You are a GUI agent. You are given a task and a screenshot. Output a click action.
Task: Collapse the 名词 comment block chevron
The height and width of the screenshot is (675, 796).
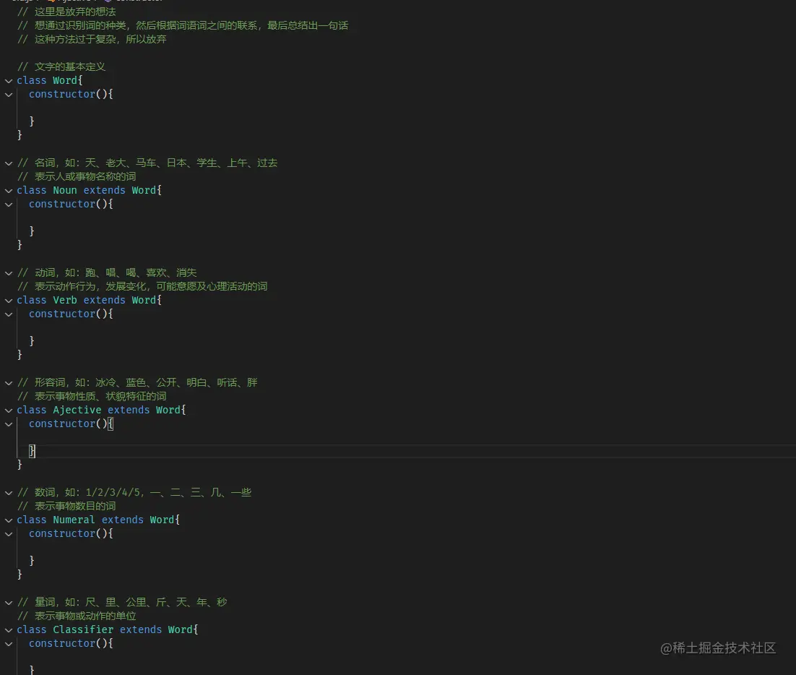[x=9, y=163]
